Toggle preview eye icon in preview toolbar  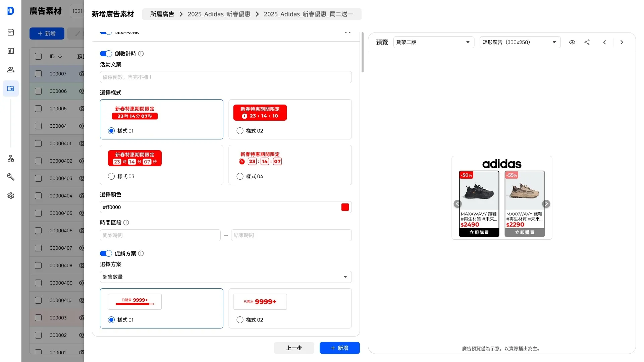point(572,42)
